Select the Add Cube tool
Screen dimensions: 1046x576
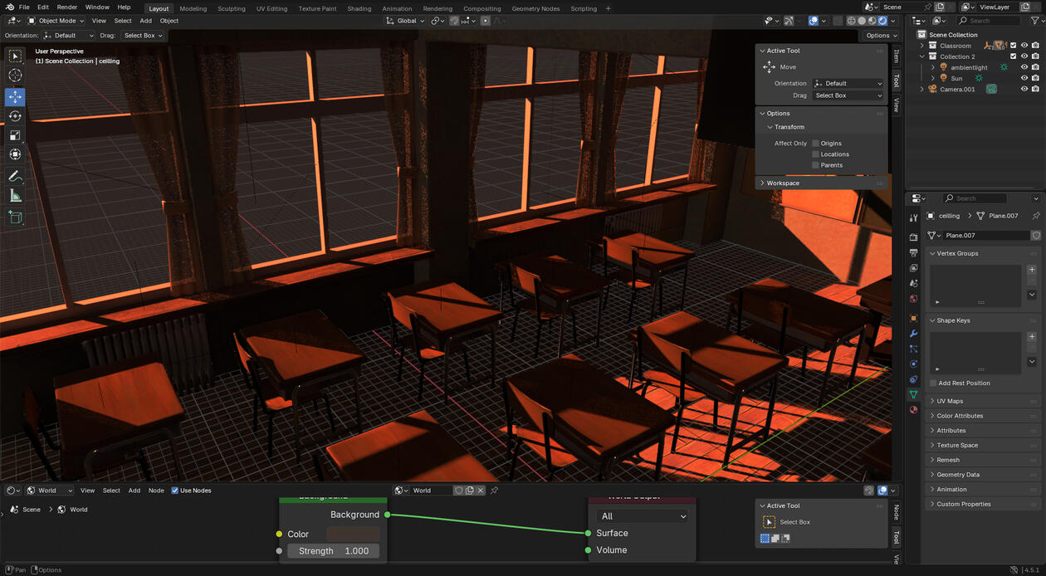point(15,217)
